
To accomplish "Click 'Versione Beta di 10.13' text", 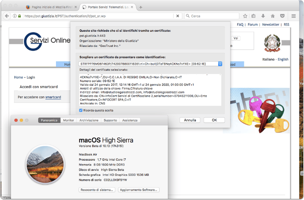I will pyautogui.click(x=101, y=146).
